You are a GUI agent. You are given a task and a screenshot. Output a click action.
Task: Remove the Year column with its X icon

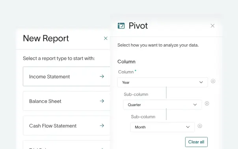tap(213, 81)
